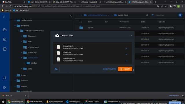Expand the domains folder in tree
The width and height of the screenshot is (185, 104).
tap(15, 26)
